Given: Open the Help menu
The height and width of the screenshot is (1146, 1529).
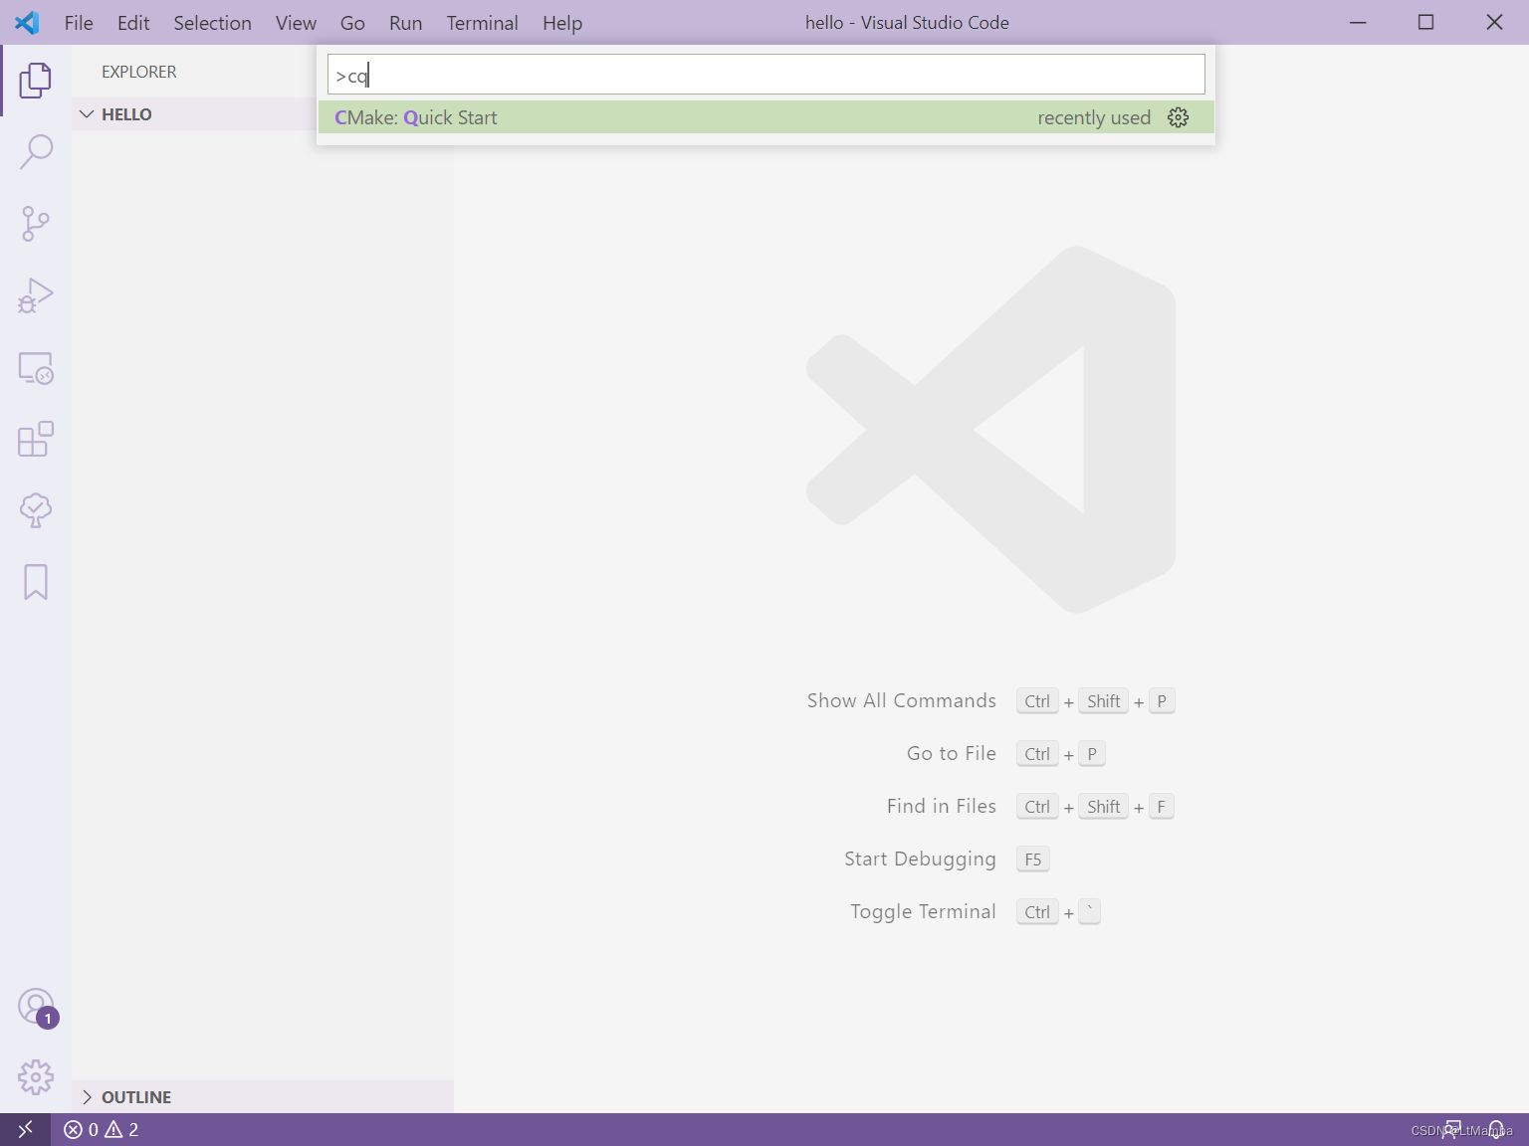Looking at the screenshot, I should 562,23.
